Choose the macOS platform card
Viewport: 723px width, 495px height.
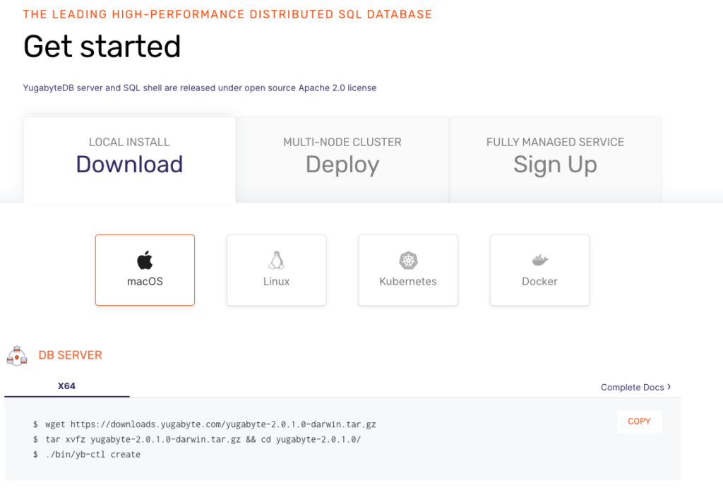tap(145, 270)
